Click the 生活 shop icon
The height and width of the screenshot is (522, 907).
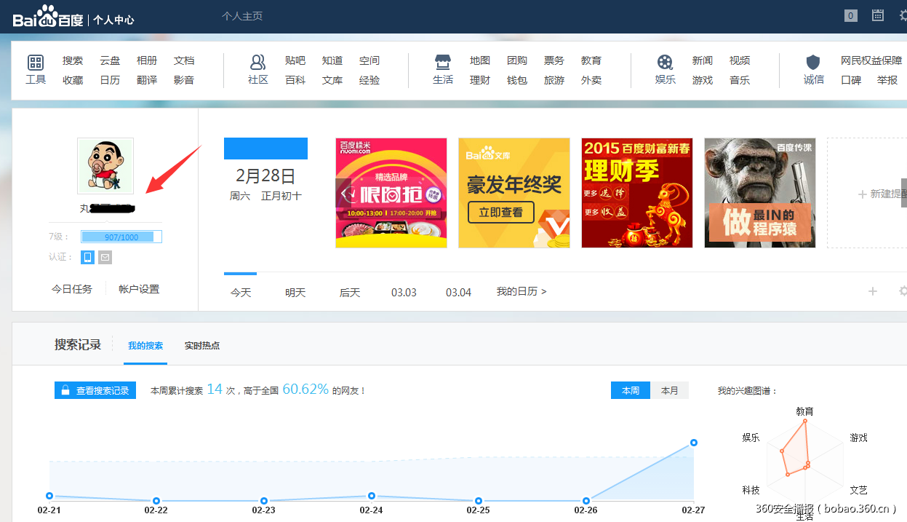click(x=442, y=63)
